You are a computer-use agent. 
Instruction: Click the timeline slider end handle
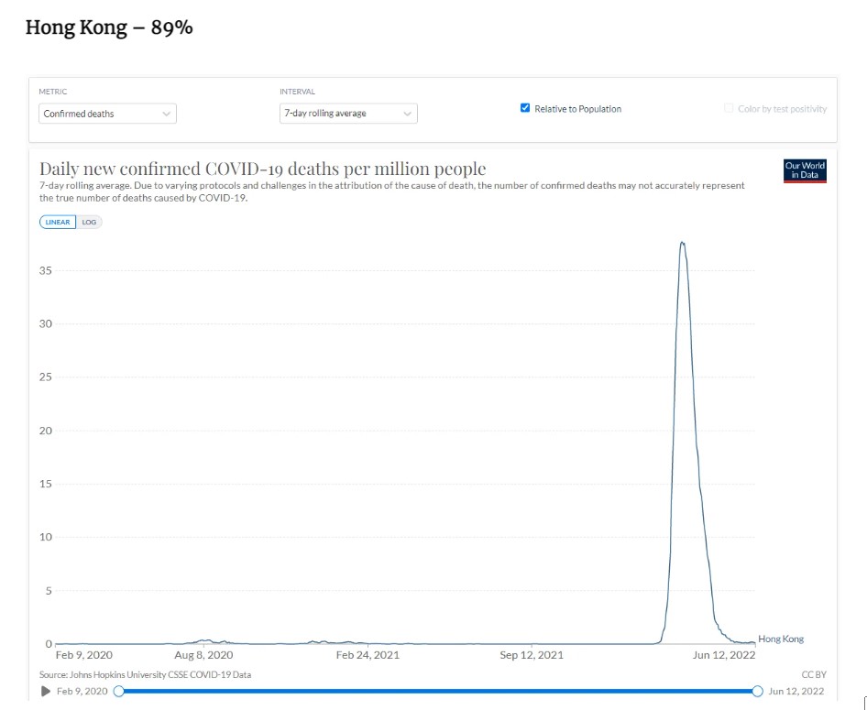(x=757, y=691)
